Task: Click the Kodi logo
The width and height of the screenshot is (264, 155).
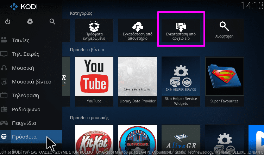Action: (24, 7)
